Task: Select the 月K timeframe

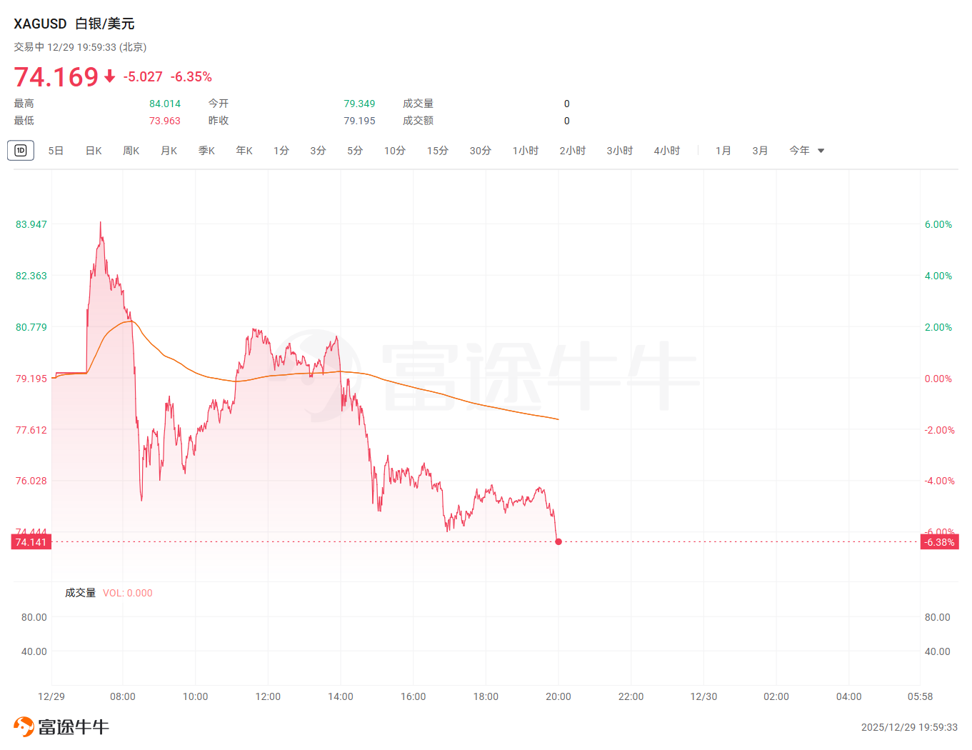Action: click(x=169, y=151)
